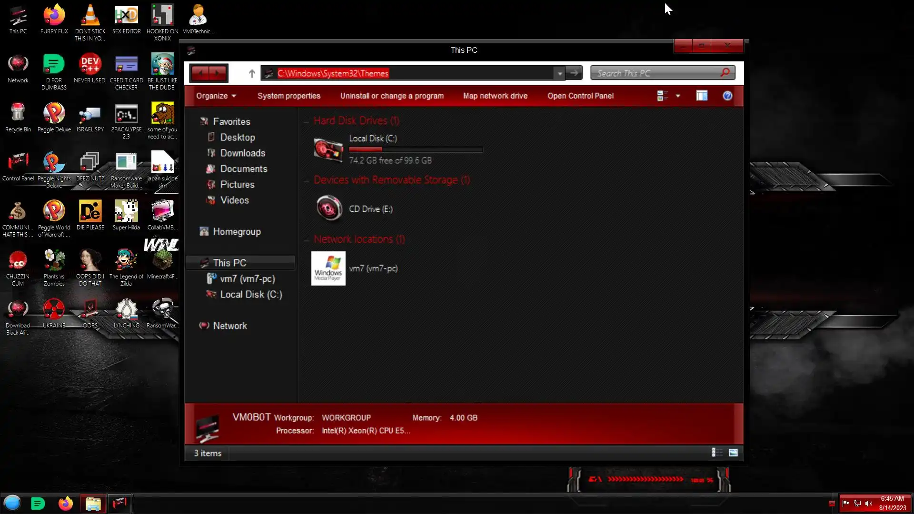Click the Help question mark icon
This screenshot has height=514, width=914.
point(727,96)
